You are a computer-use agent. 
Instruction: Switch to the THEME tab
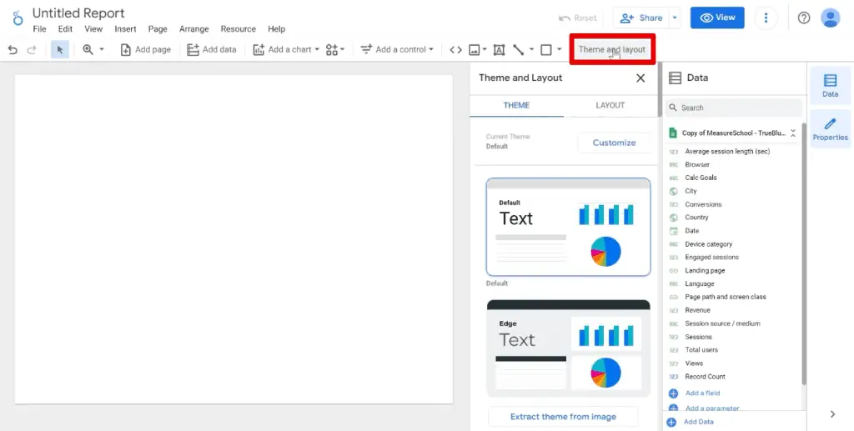516,106
